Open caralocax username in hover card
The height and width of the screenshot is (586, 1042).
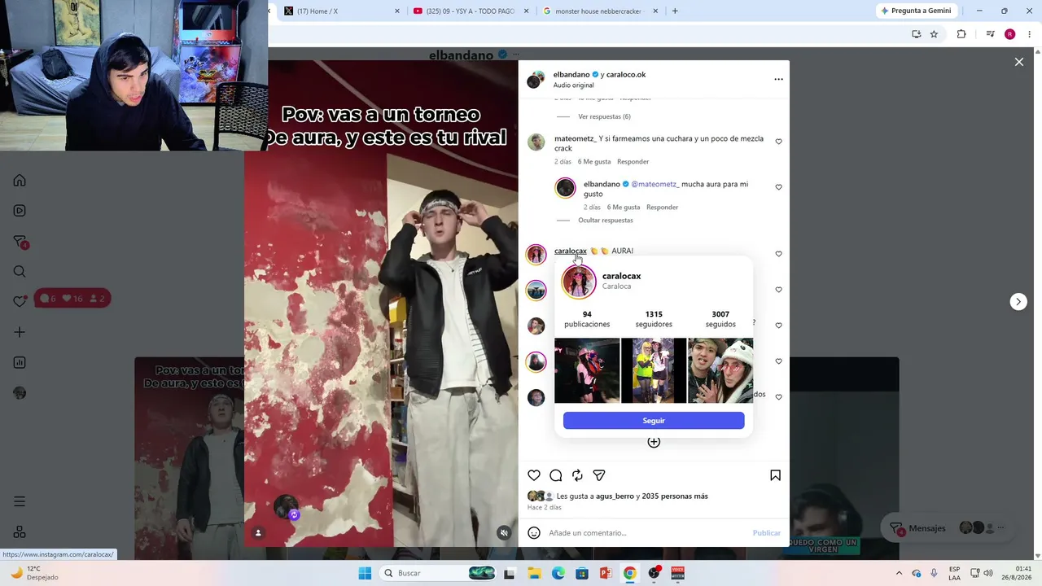point(621,276)
